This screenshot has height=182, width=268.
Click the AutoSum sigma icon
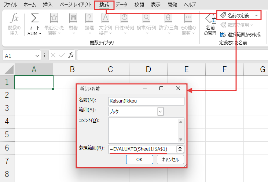click(34, 18)
